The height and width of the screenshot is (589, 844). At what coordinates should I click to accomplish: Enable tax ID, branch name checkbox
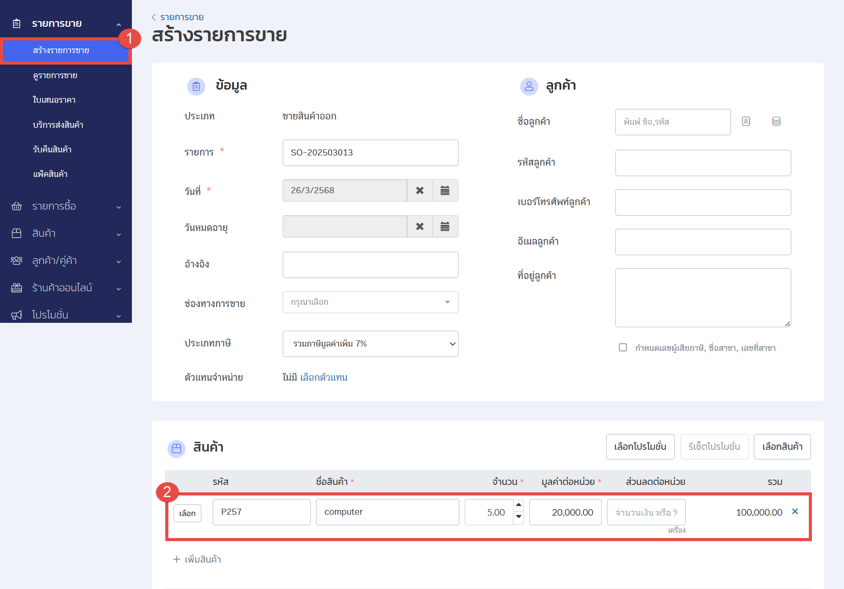point(623,347)
